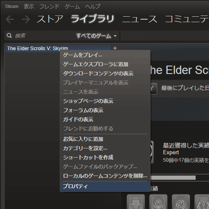209x209 pixels.
Task: Switch to the ライブラリ tab
Action: click(92, 19)
